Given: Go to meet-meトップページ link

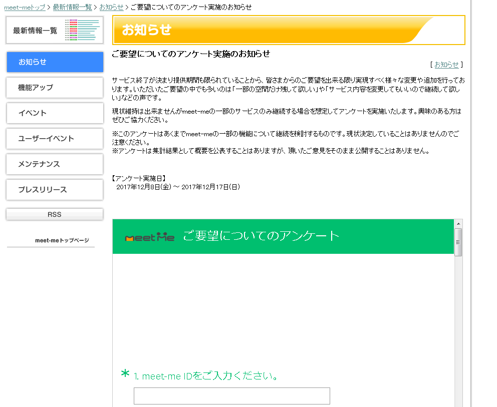Looking at the screenshot, I should [62, 240].
